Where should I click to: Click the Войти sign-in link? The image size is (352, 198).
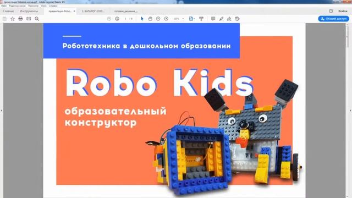[343, 11]
